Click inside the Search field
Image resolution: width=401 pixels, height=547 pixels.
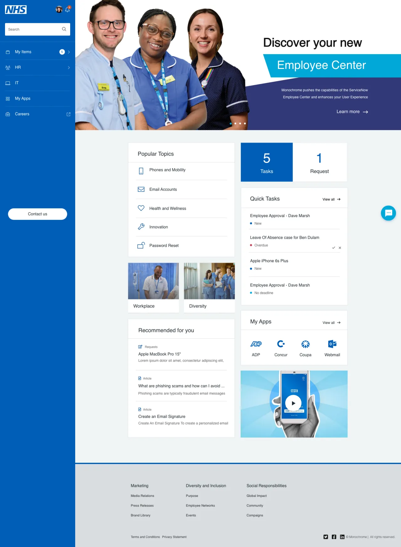[x=38, y=29]
